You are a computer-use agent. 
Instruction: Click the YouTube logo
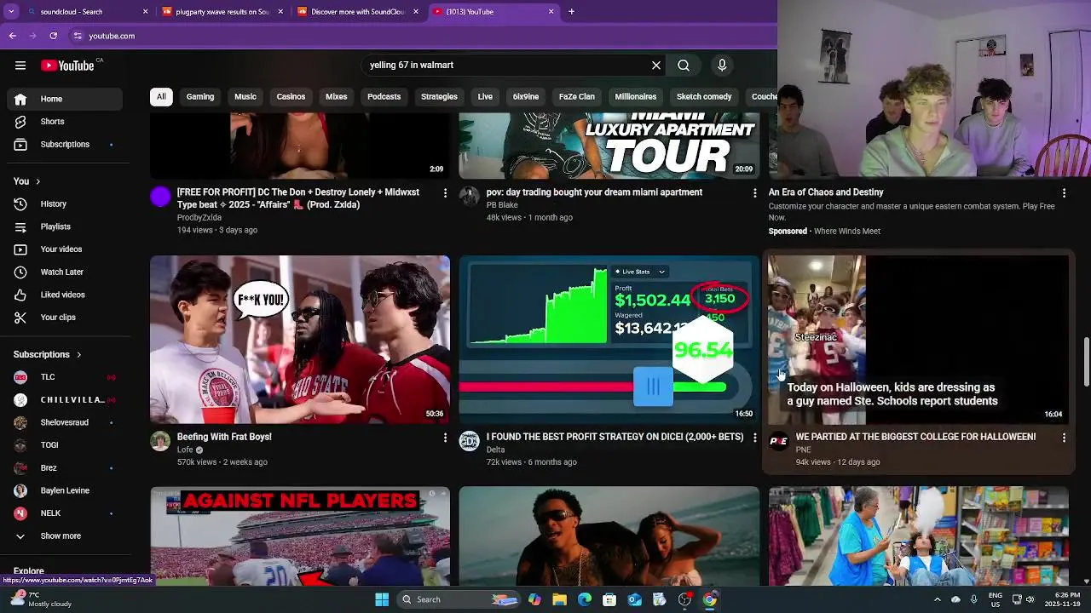point(67,66)
